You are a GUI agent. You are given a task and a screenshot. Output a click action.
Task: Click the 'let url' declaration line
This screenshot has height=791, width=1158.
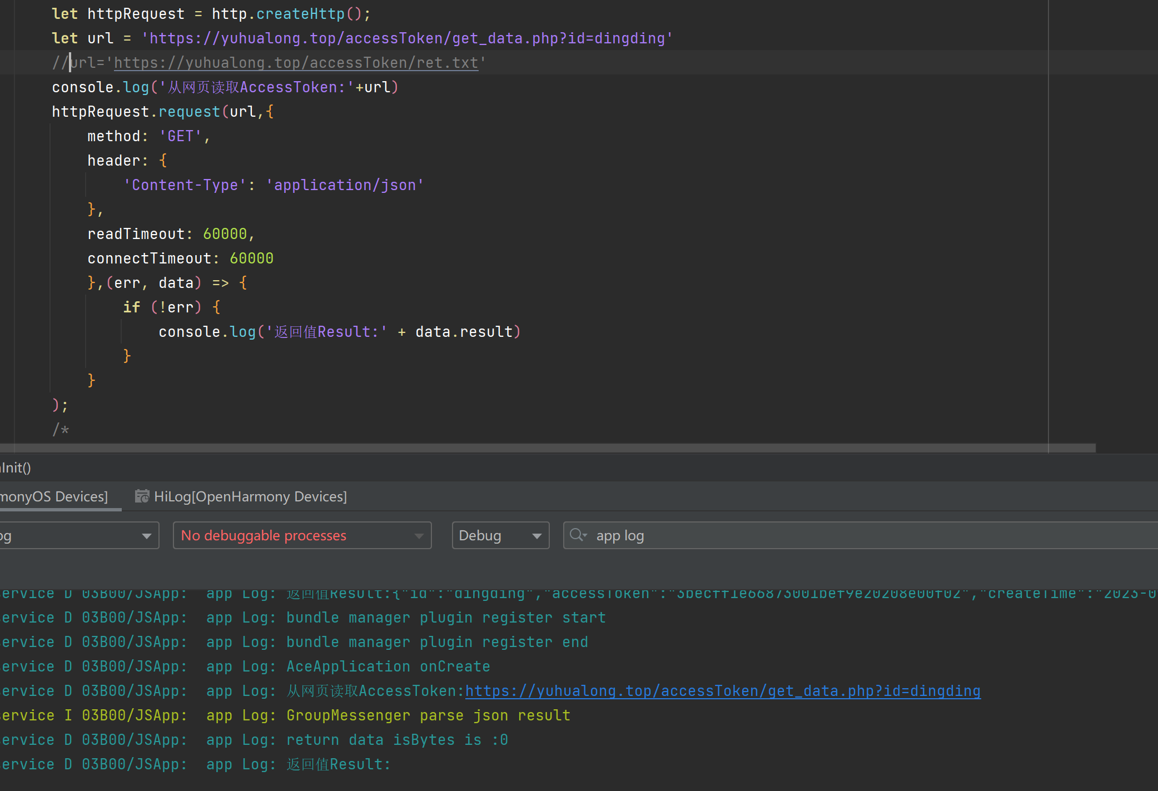362,38
